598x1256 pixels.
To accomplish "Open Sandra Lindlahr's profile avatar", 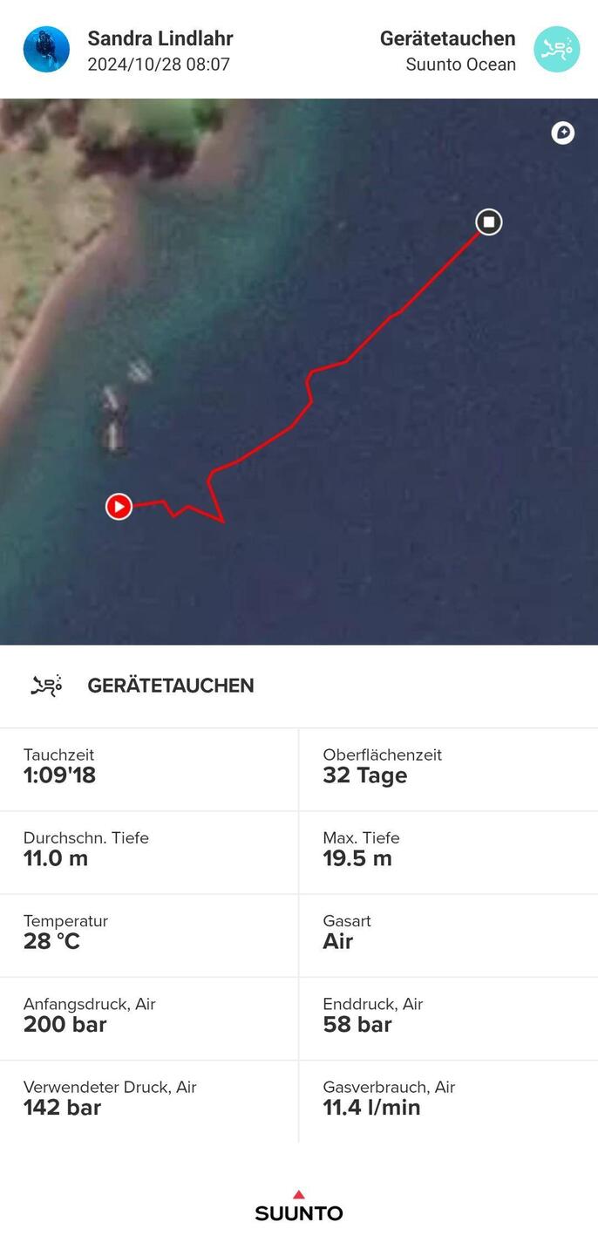I will coord(46,49).
